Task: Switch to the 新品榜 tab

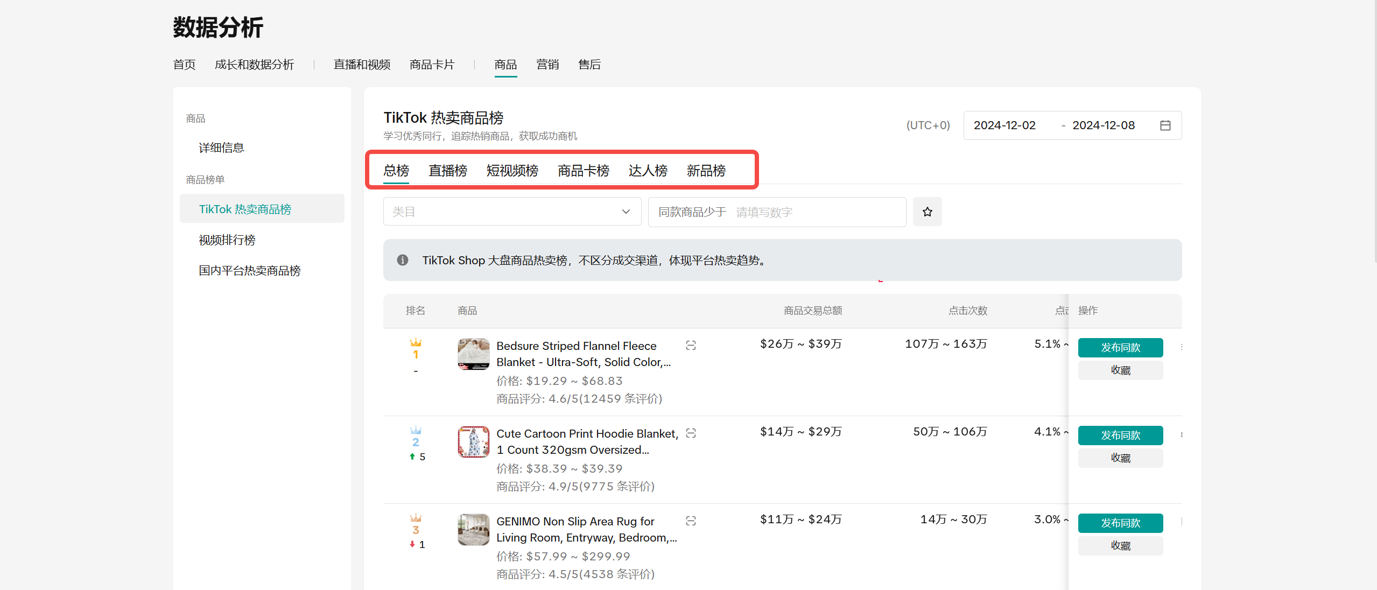Action: point(706,171)
